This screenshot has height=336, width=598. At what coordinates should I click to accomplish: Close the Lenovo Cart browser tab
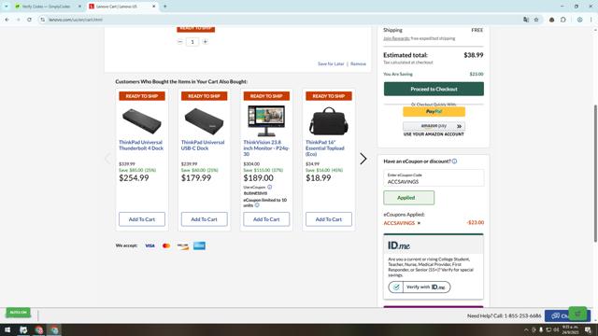(x=153, y=7)
